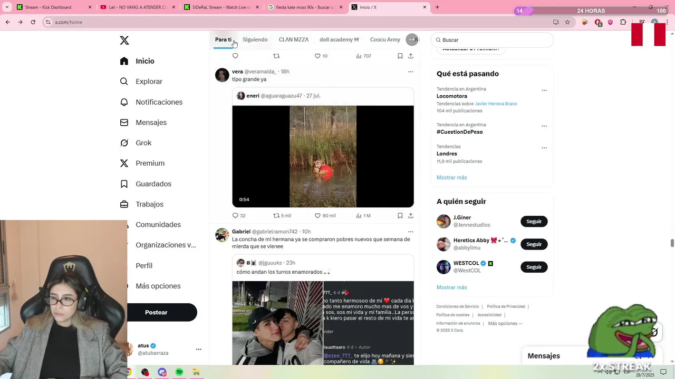Open Comunidades from the sidebar
The image size is (675, 379).
click(158, 225)
